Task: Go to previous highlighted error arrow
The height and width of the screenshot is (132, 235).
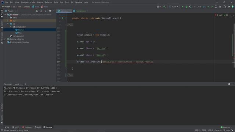Action: coord(230,15)
